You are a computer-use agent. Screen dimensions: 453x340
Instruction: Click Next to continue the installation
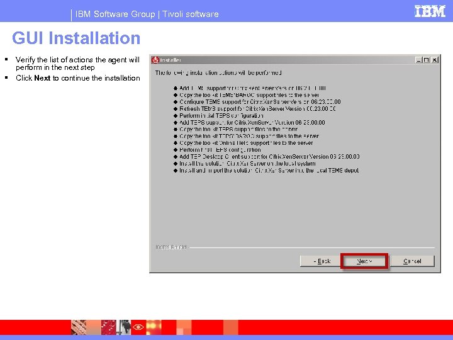364,261
